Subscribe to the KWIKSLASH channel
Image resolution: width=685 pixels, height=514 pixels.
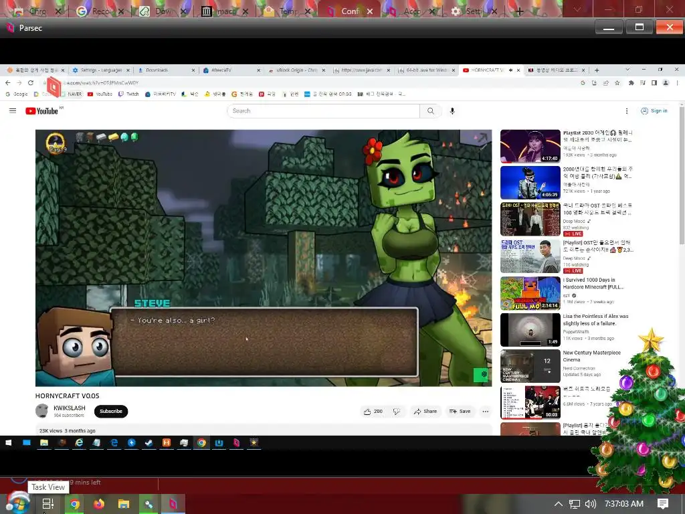(111, 412)
